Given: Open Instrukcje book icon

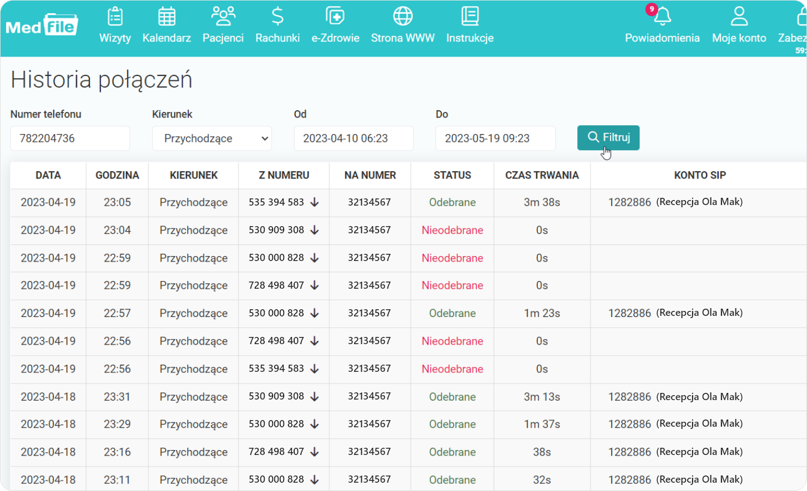Looking at the screenshot, I should (x=470, y=17).
